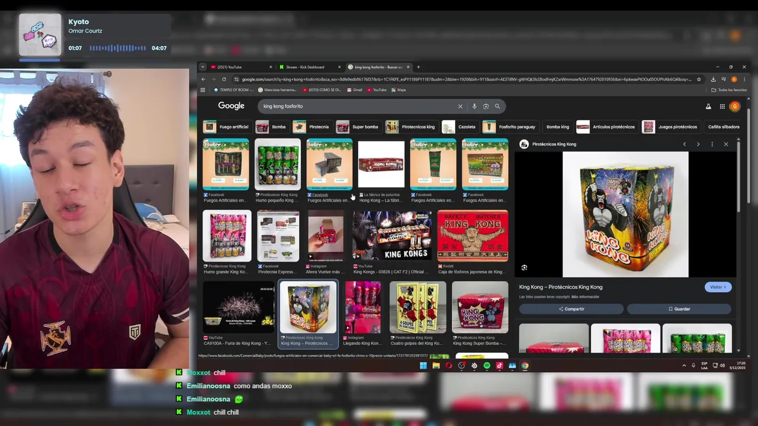
Task: Open new browser tab
Action: click(418, 67)
